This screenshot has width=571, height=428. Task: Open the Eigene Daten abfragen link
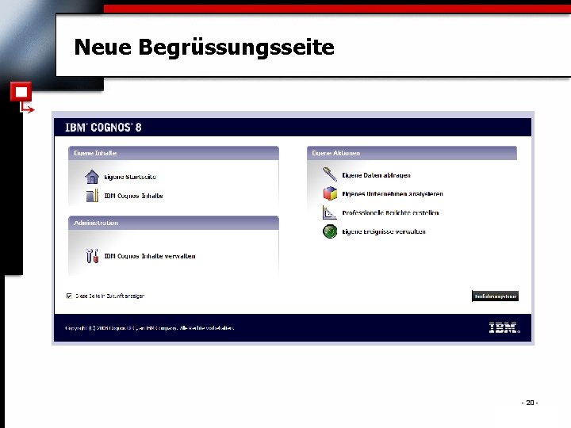coord(376,175)
